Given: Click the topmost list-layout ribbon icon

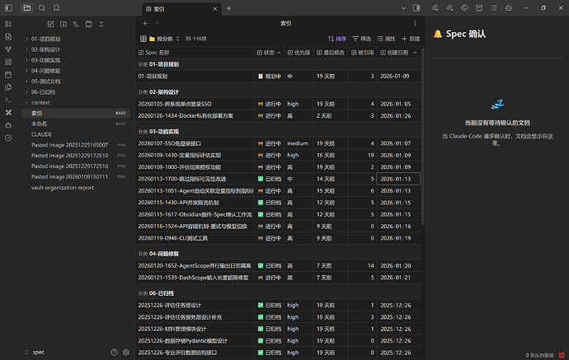Looking at the screenshot, I should pyautogui.click(x=8, y=24).
